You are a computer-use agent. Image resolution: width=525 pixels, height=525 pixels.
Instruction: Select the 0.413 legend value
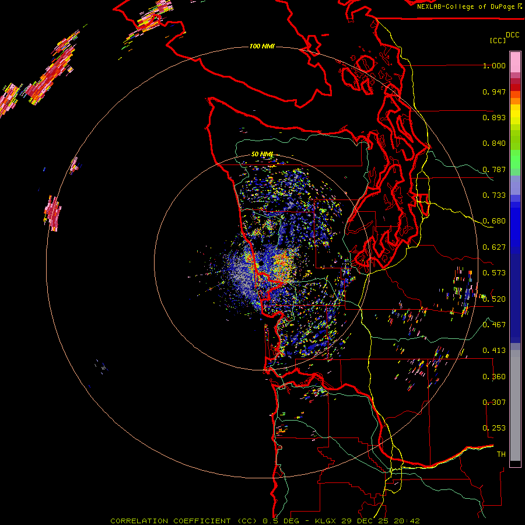(494, 351)
